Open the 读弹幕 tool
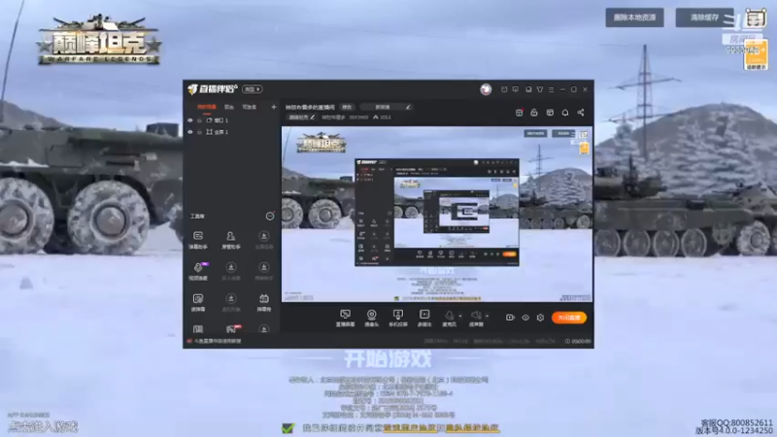Viewport: 777px width, 437px height. tap(198, 302)
